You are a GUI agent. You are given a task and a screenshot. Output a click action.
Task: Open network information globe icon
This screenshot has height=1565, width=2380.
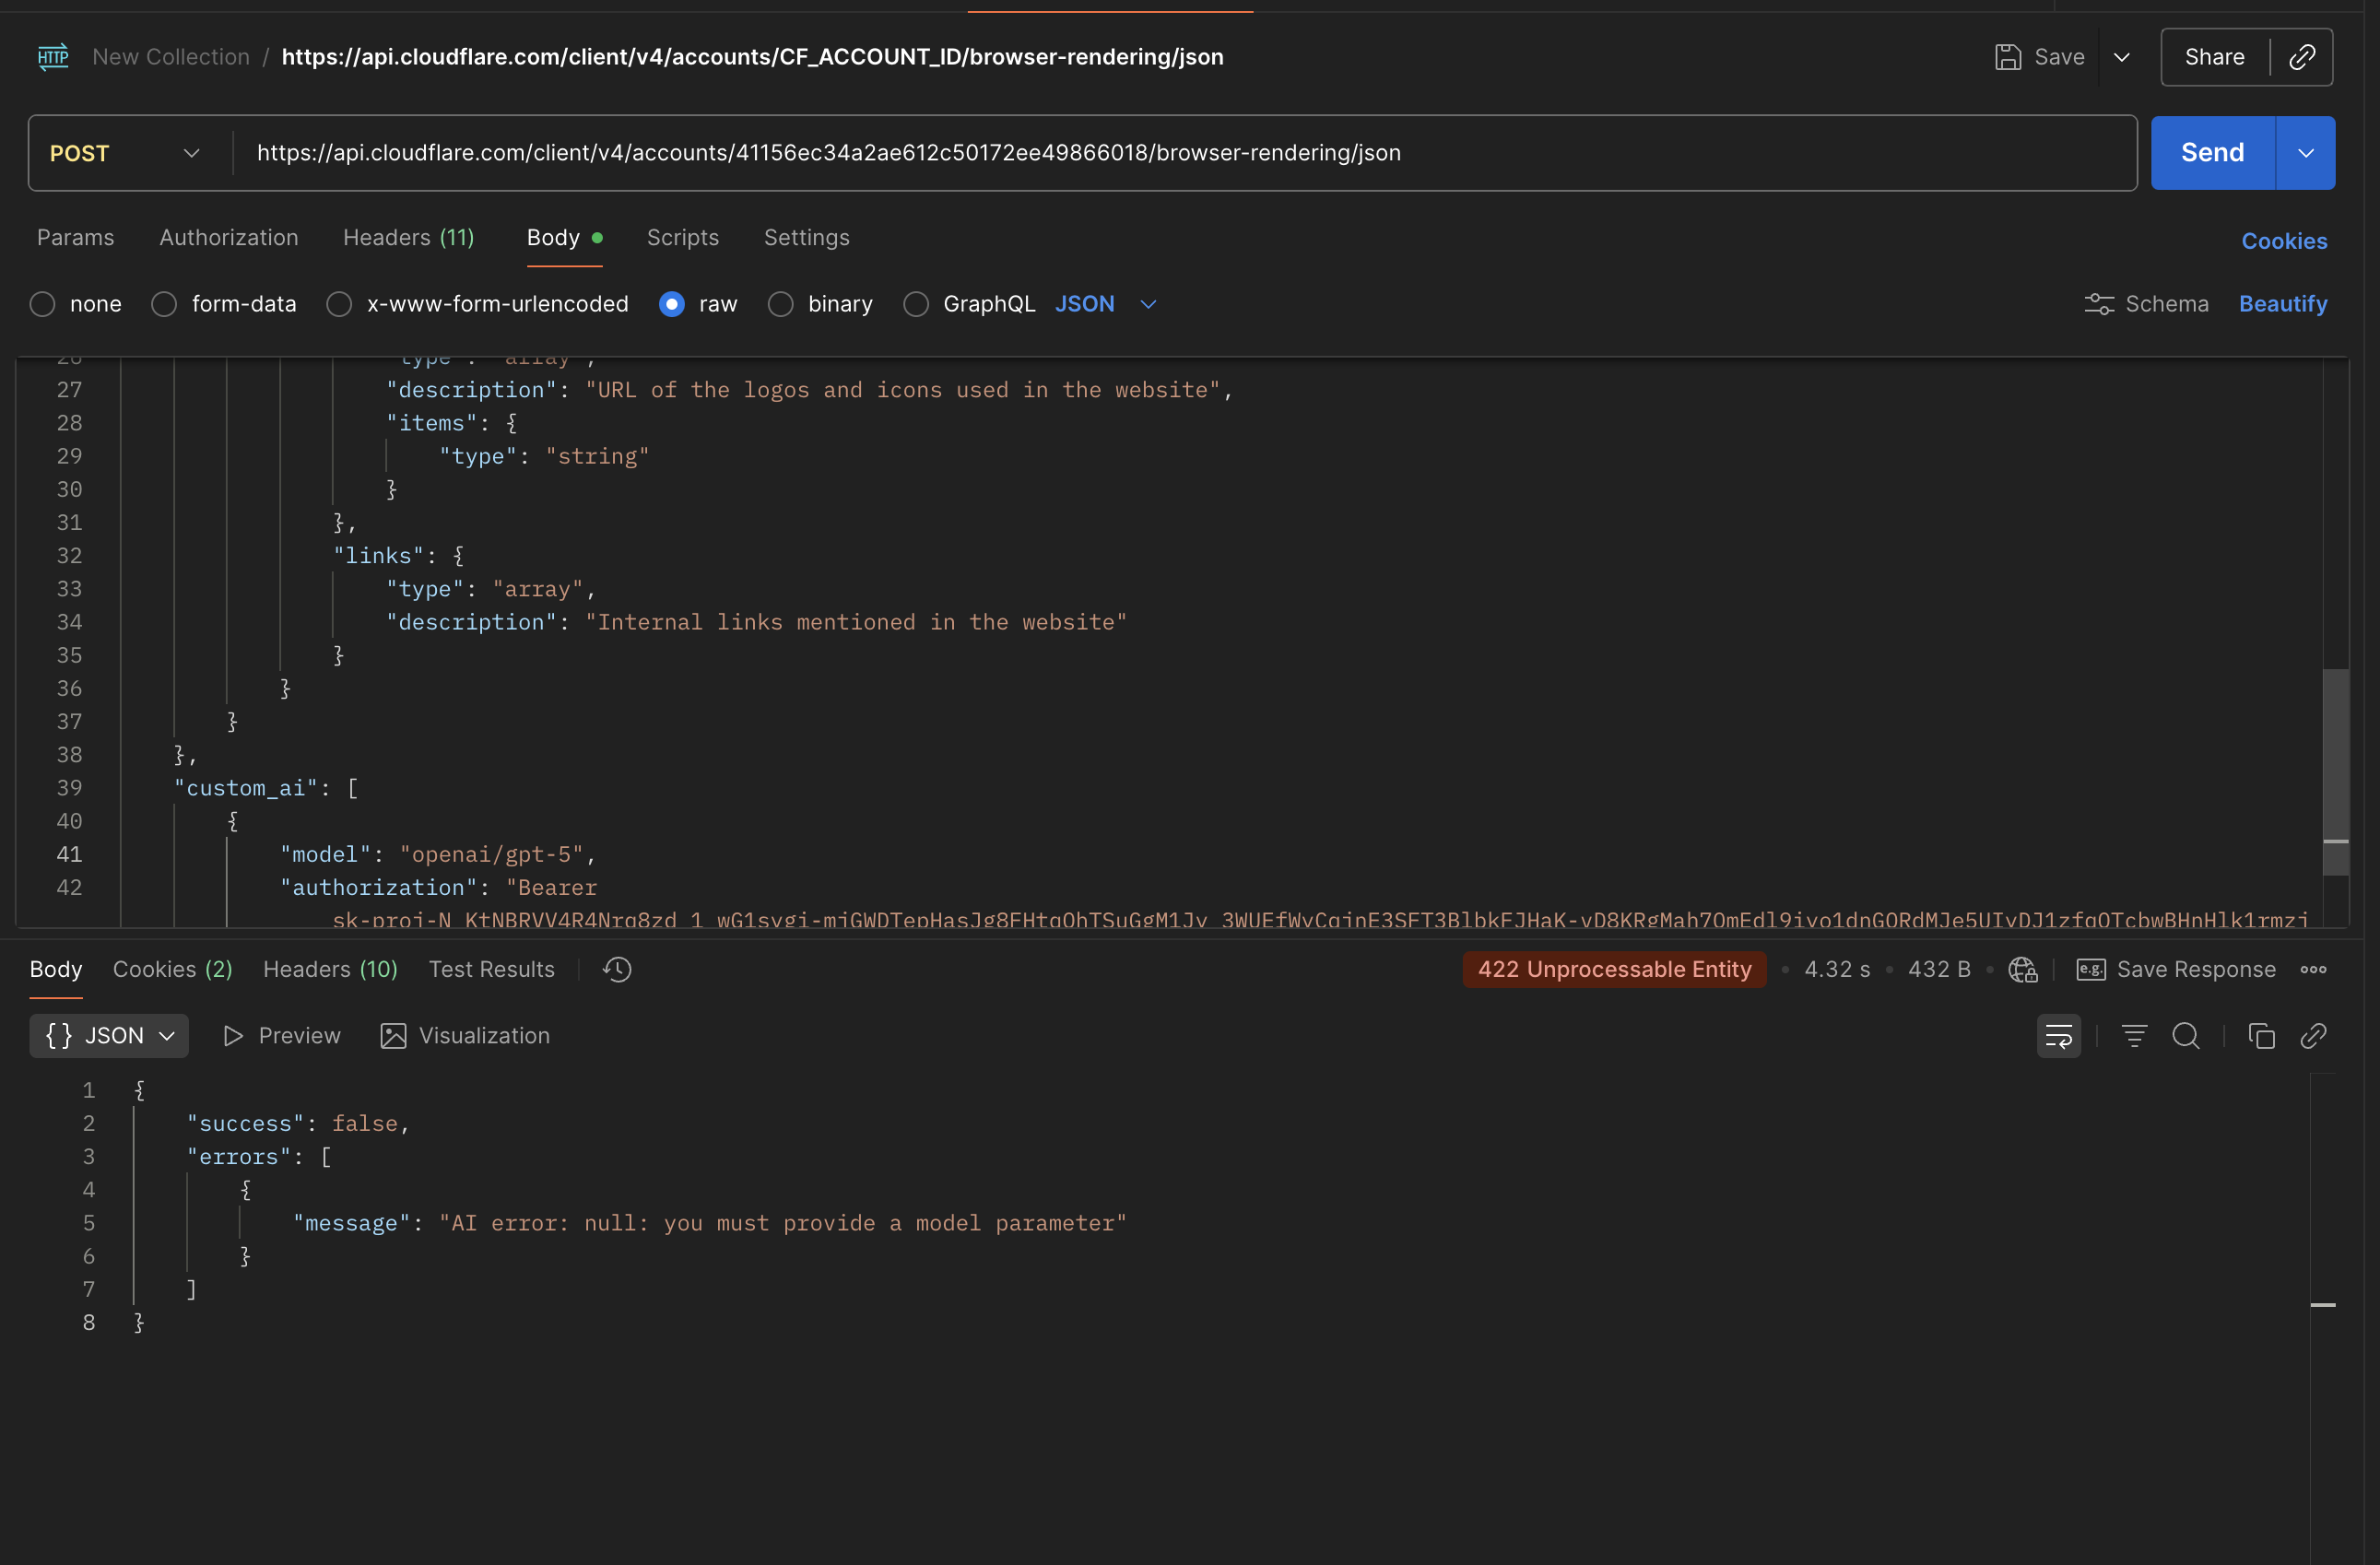pos(2022,970)
